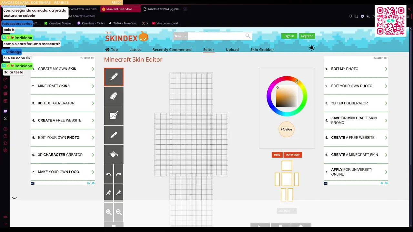
Task: Select the auto tone brush tool
Action: point(114,116)
